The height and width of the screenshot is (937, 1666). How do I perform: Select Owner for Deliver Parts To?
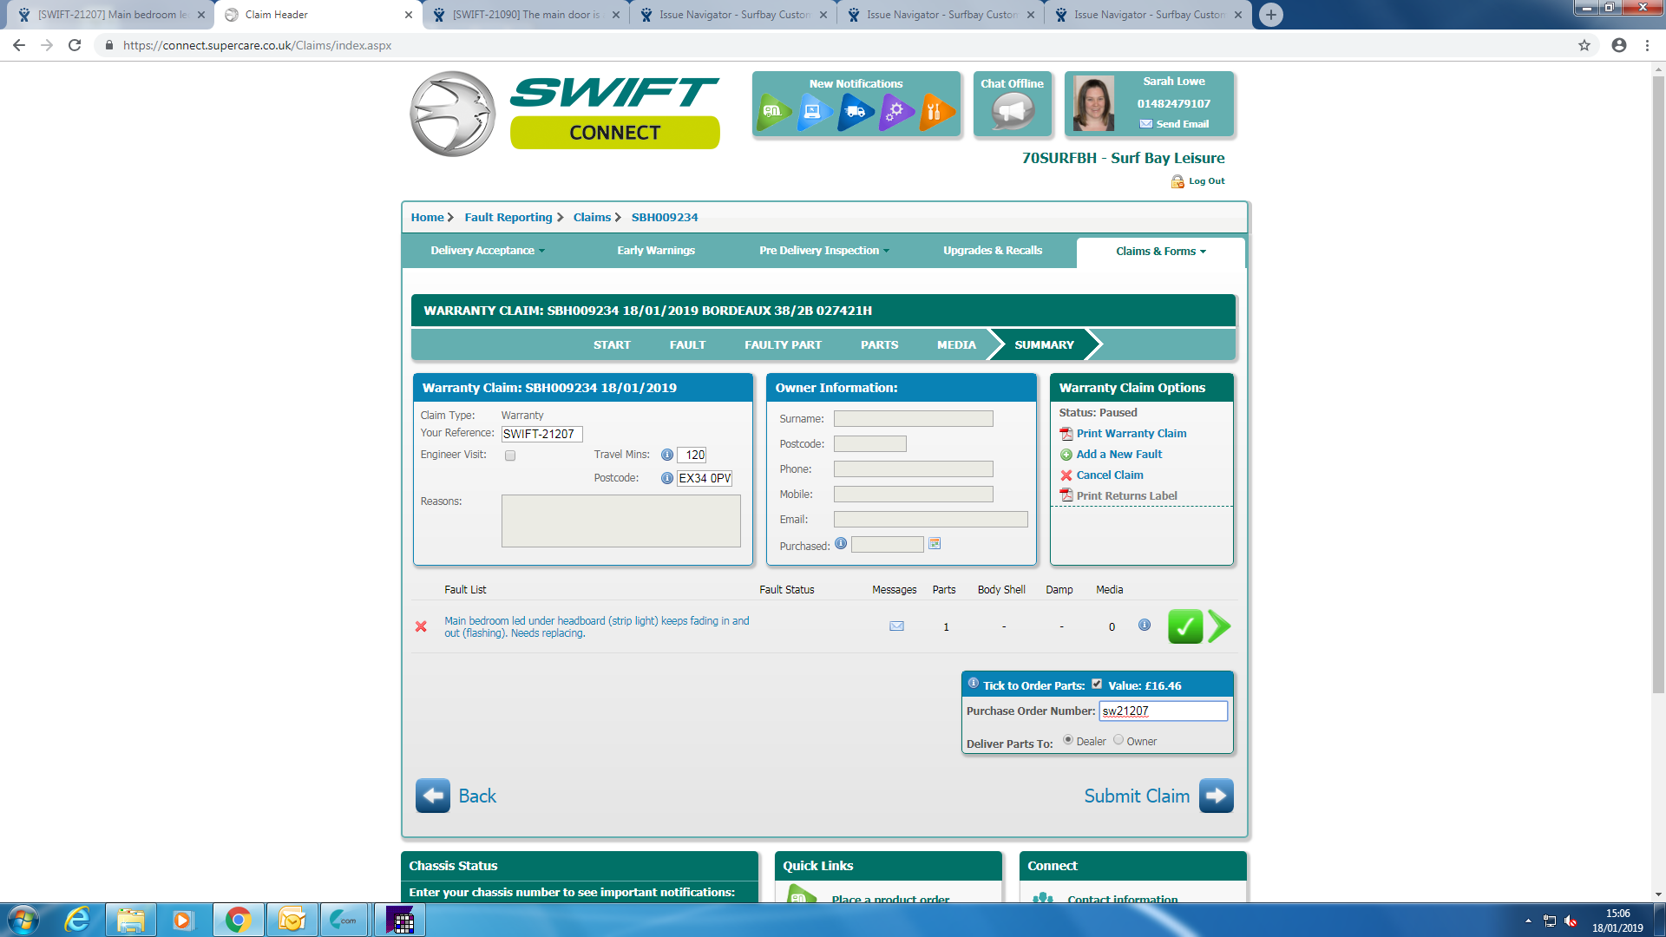point(1118,740)
